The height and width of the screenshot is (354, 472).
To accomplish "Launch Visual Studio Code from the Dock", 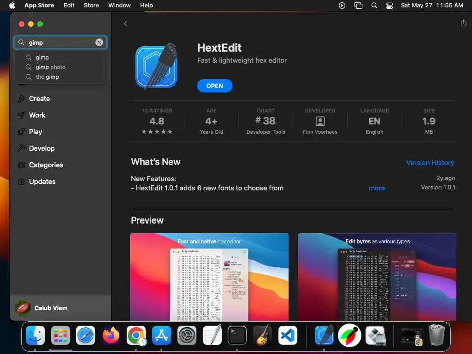I will pyautogui.click(x=288, y=335).
